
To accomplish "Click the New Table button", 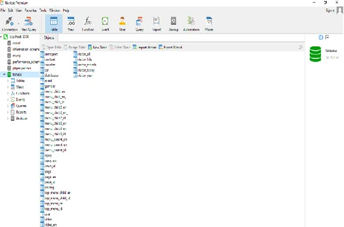I will click(97, 47).
